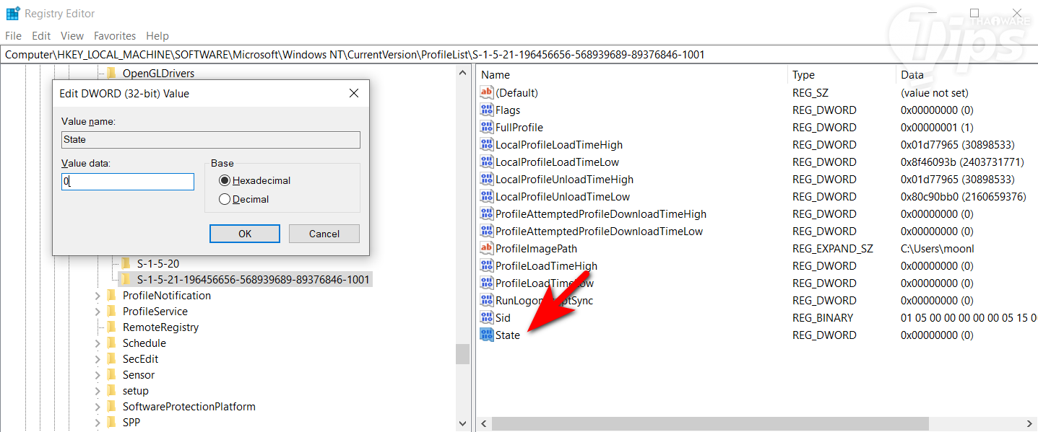Click the REG_BINARY type cell
Image resolution: width=1038 pixels, height=432 pixels.
pos(823,317)
